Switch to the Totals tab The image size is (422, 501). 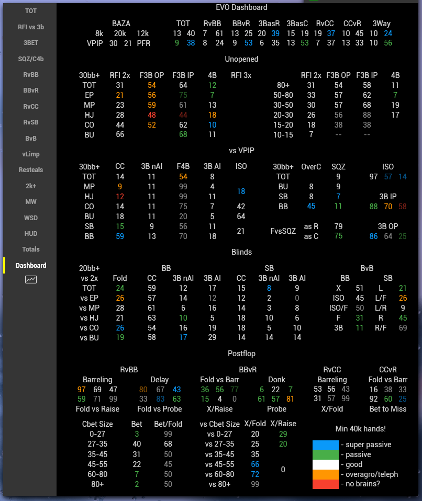tap(31, 249)
